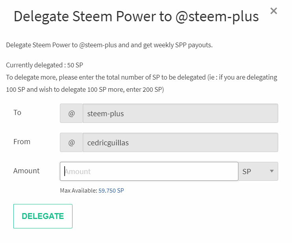Viewport: 292px width, 243px height.
Task: Close the Delegate Steem Power dialog
Action: (273, 11)
